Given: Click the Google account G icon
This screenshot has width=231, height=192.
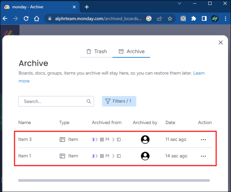Looking at the screenshot, I should 149,18.
